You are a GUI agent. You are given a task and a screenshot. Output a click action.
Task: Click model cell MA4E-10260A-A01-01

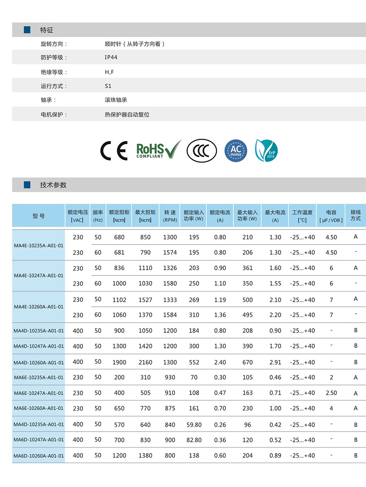pyautogui.click(x=39, y=307)
